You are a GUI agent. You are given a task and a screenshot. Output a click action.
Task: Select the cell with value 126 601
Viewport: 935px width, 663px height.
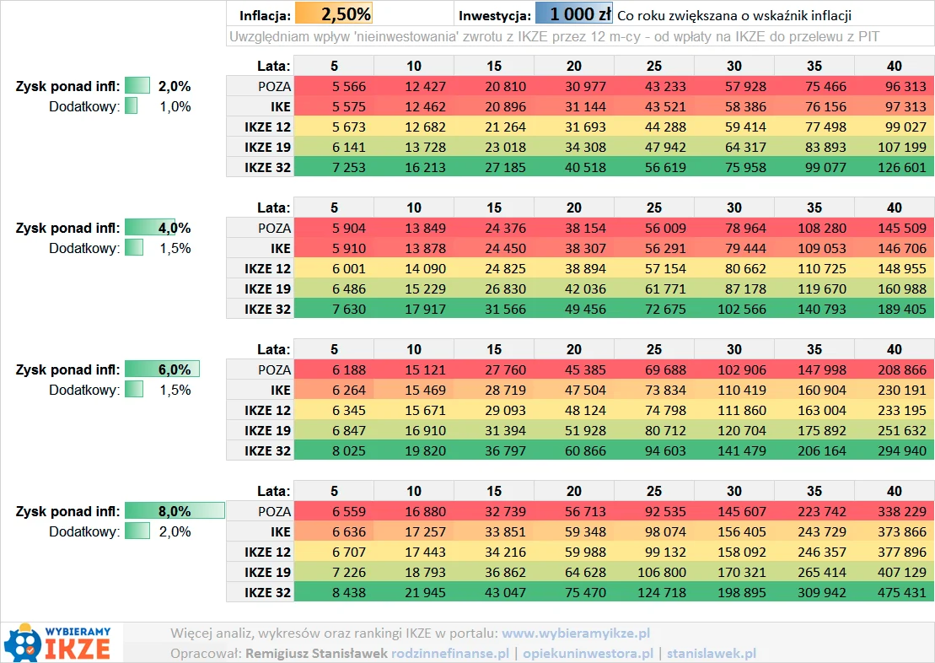pos(894,167)
